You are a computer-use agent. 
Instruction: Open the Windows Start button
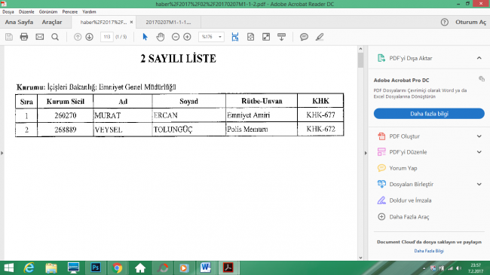[9, 267]
